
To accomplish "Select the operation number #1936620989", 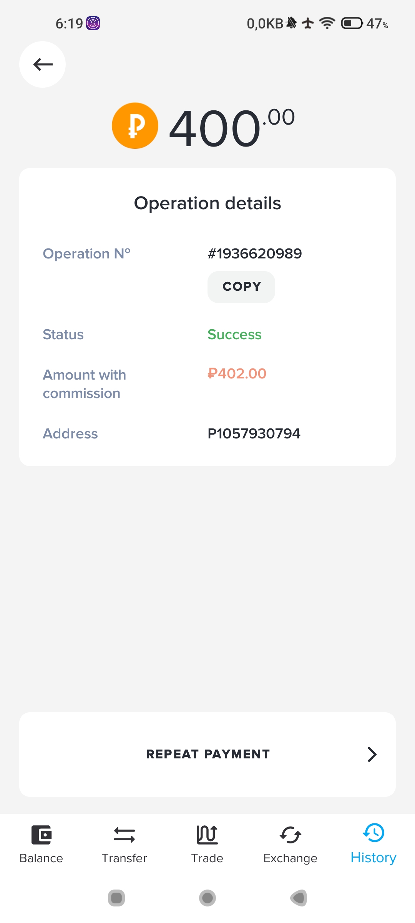I will [x=255, y=254].
